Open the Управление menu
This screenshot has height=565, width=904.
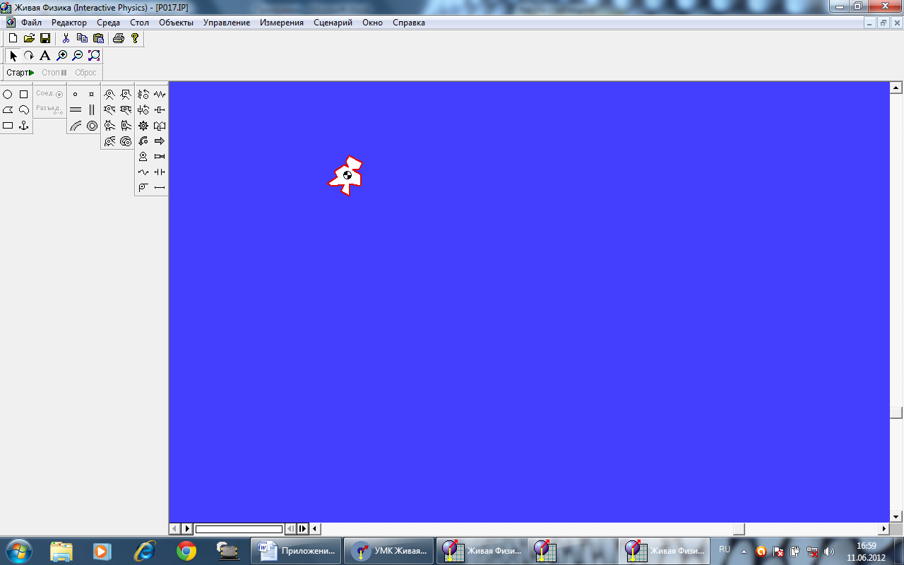coord(227,23)
